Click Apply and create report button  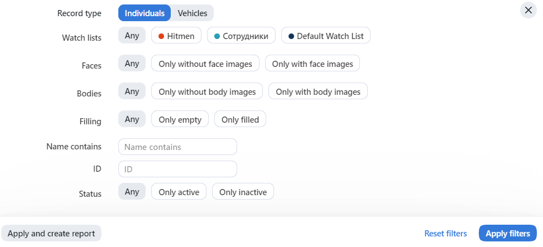[x=51, y=233]
